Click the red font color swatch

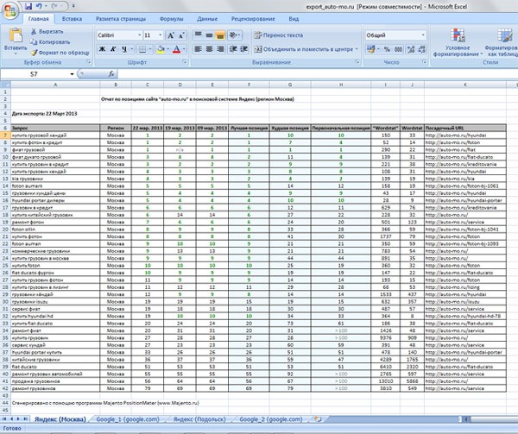point(175,50)
